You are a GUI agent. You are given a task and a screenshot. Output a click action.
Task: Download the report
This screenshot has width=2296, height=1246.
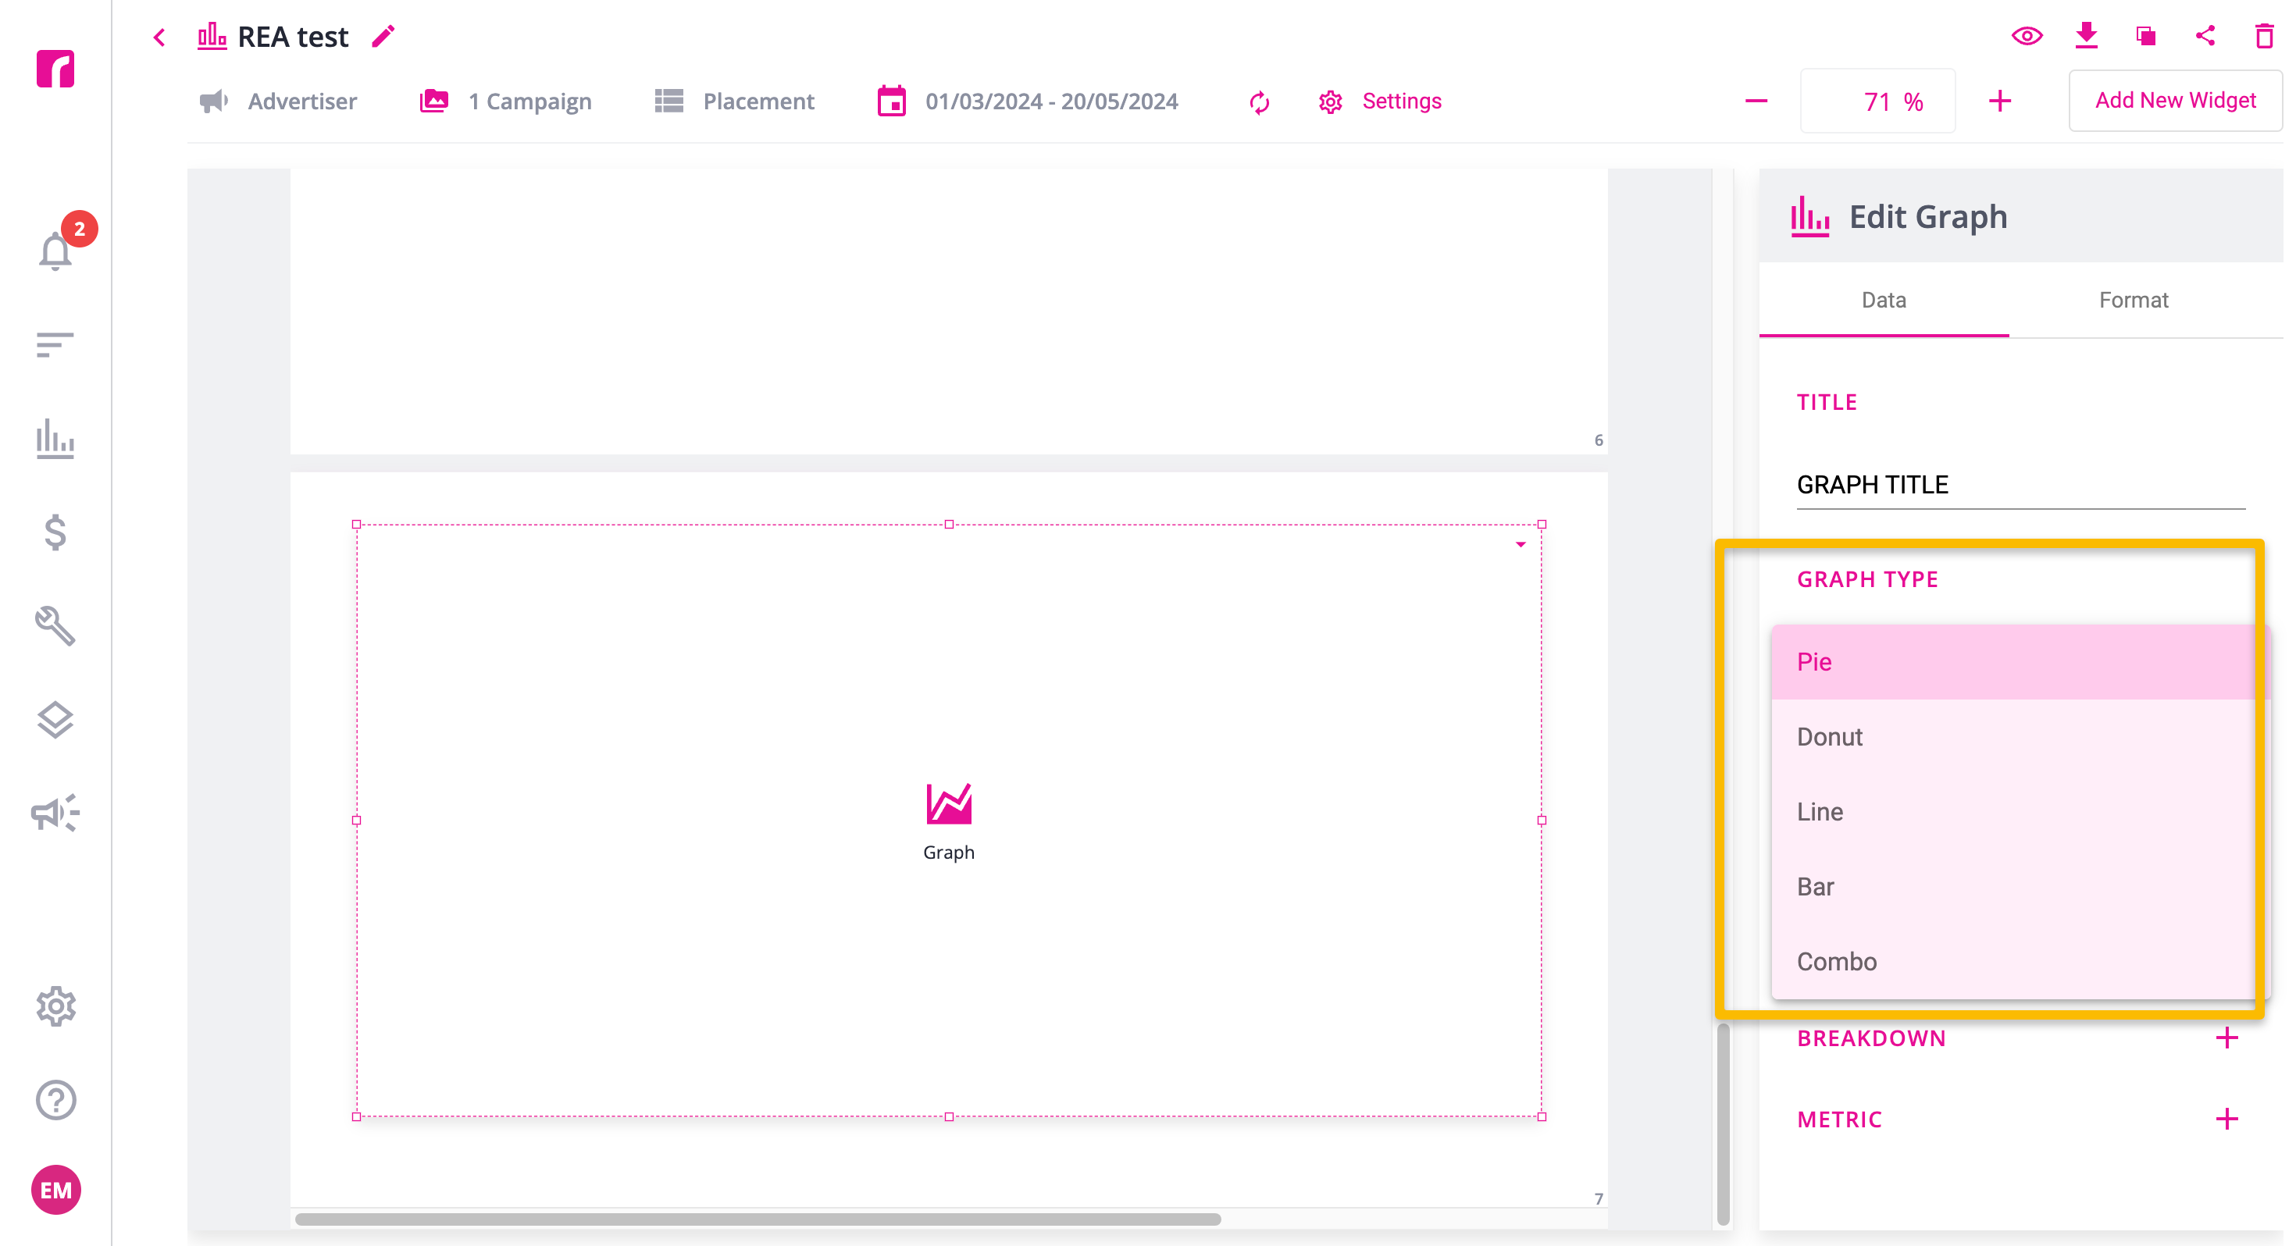[x=2087, y=36]
